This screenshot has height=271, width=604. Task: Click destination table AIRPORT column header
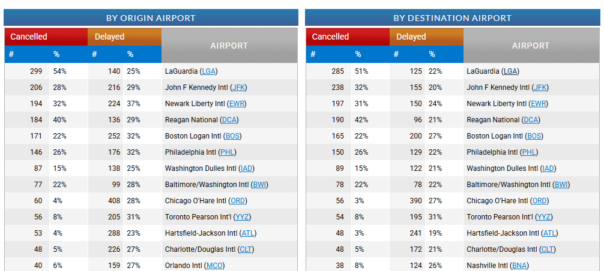tap(530, 46)
